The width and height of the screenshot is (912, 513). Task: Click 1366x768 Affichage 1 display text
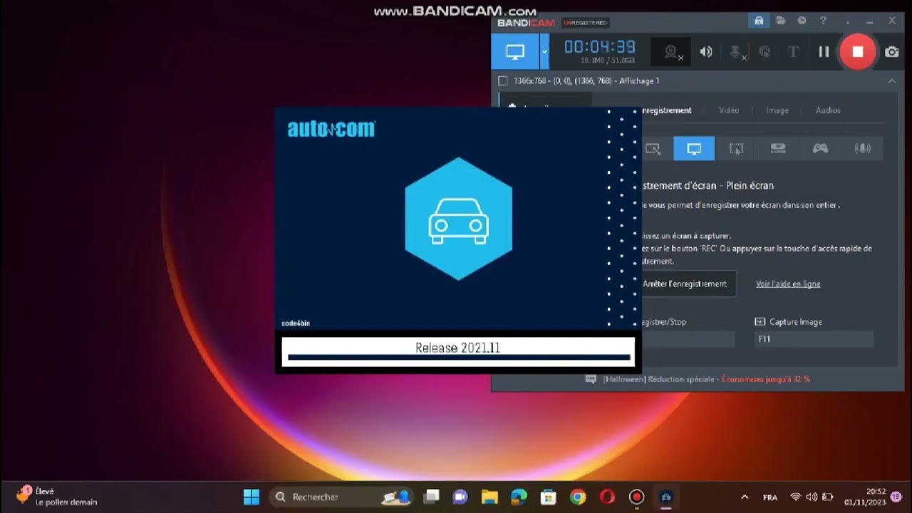pos(586,81)
